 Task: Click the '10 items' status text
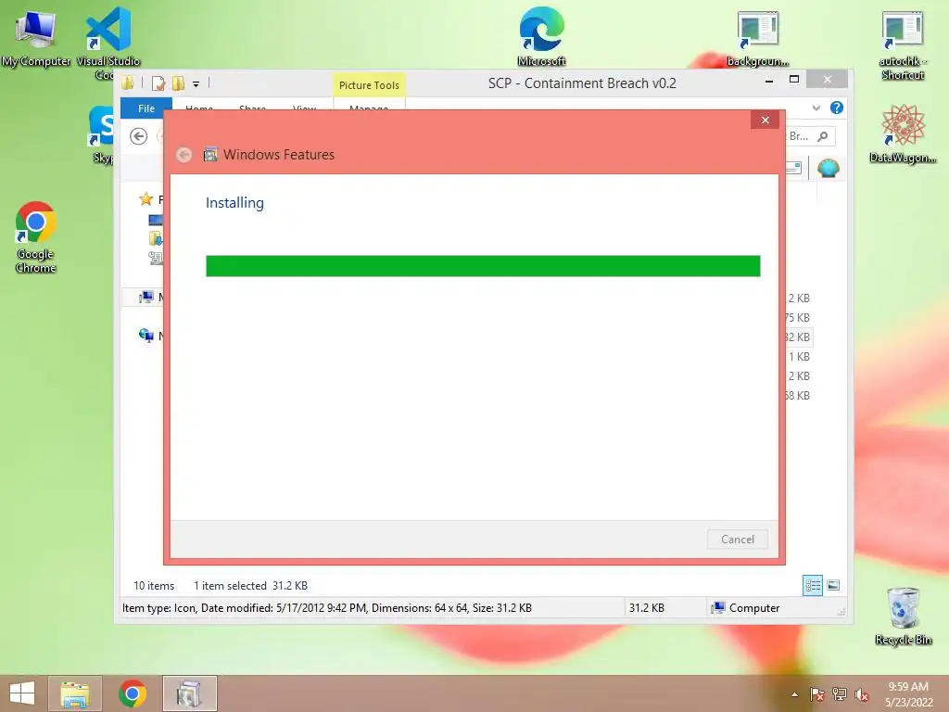154,586
